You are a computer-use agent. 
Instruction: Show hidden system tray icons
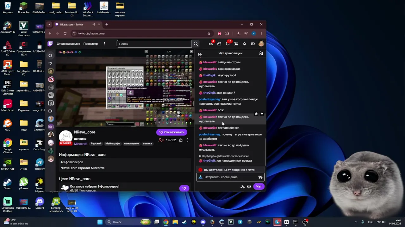(x=356, y=222)
